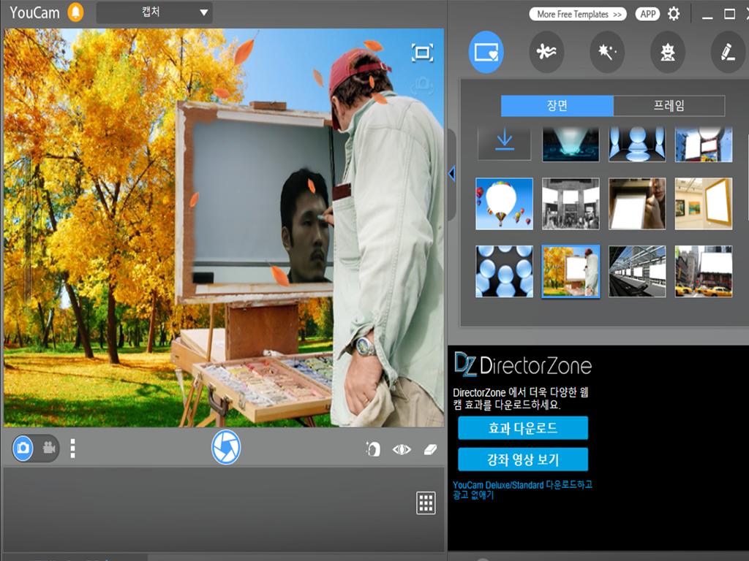Image resolution: width=749 pixels, height=561 pixels.
Task: Collapse the effects panel arrow
Action: tap(452, 174)
